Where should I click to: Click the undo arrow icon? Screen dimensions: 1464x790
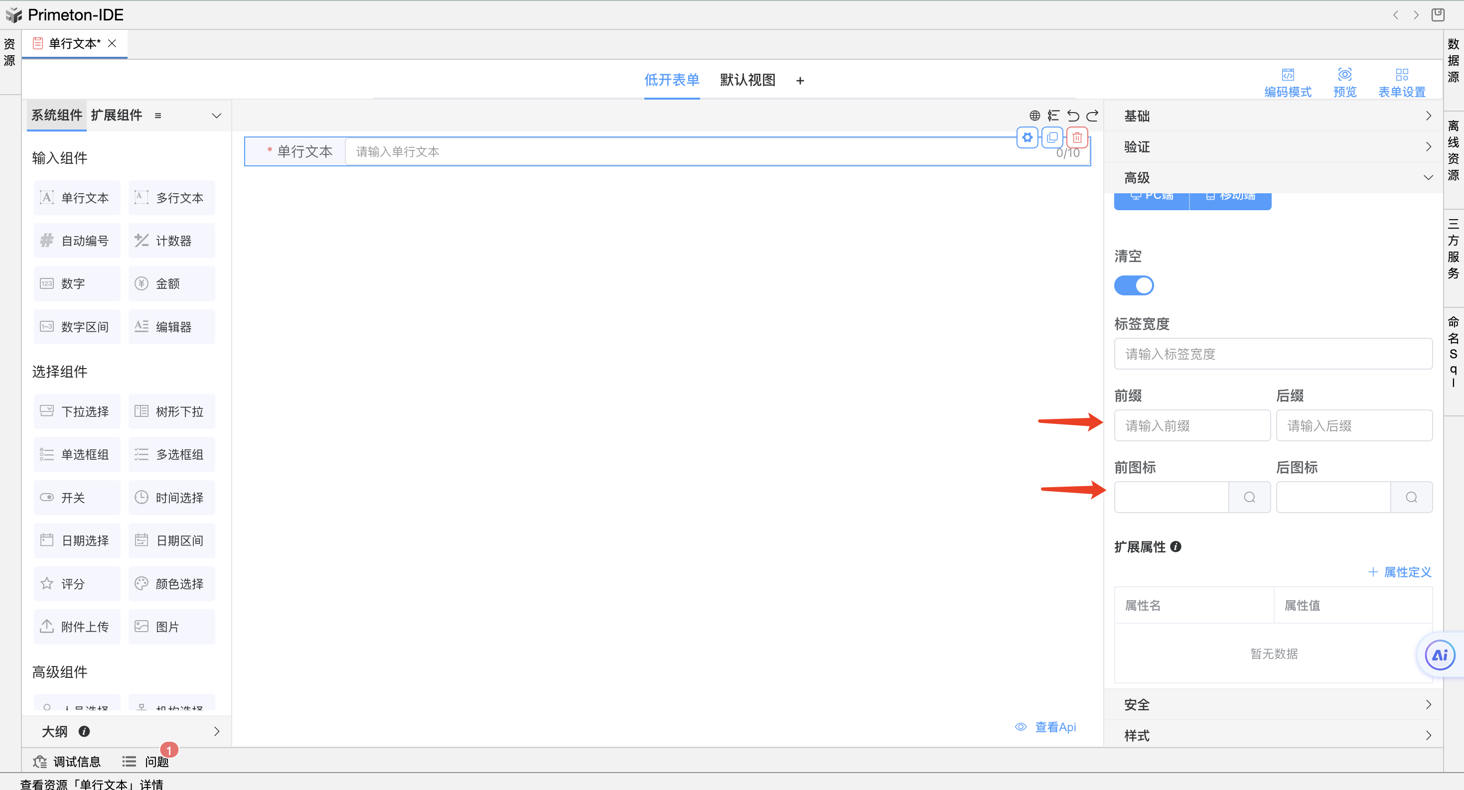[1072, 116]
